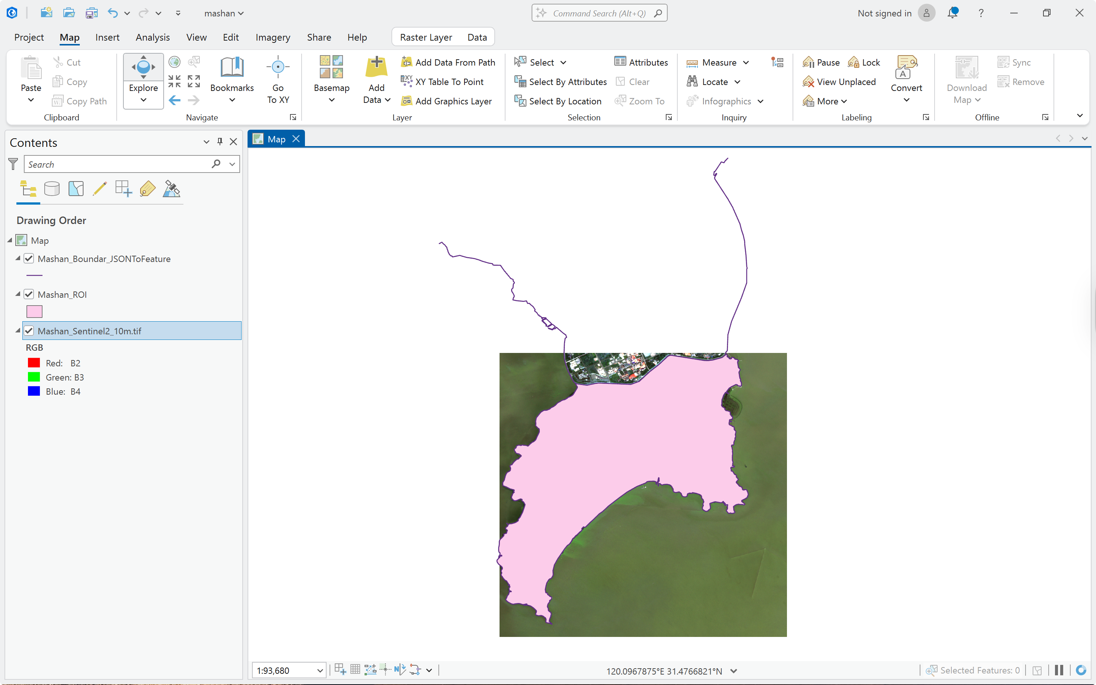The image size is (1096, 685).
Task: Select List By Editing pencil icon
Action: tap(100, 189)
